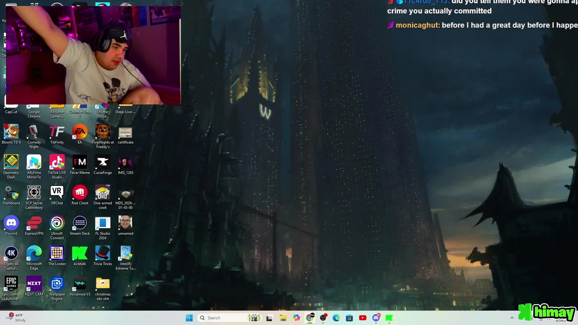Viewport: 578px width, 325px height.
Task: Open Rockstar Games launcher shortcut
Action: click(x=57, y=111)
